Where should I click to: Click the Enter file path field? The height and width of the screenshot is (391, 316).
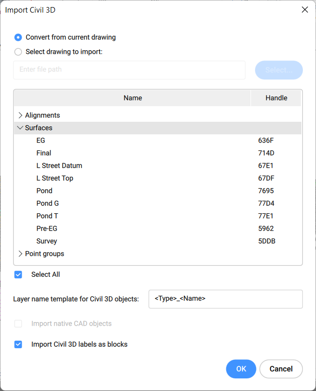click(129, 70)
